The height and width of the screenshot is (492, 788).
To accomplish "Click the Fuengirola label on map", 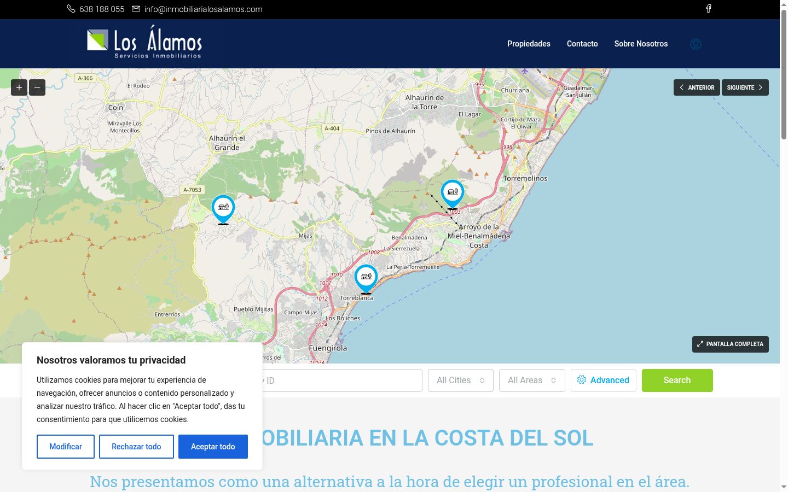I will [328, 348].
